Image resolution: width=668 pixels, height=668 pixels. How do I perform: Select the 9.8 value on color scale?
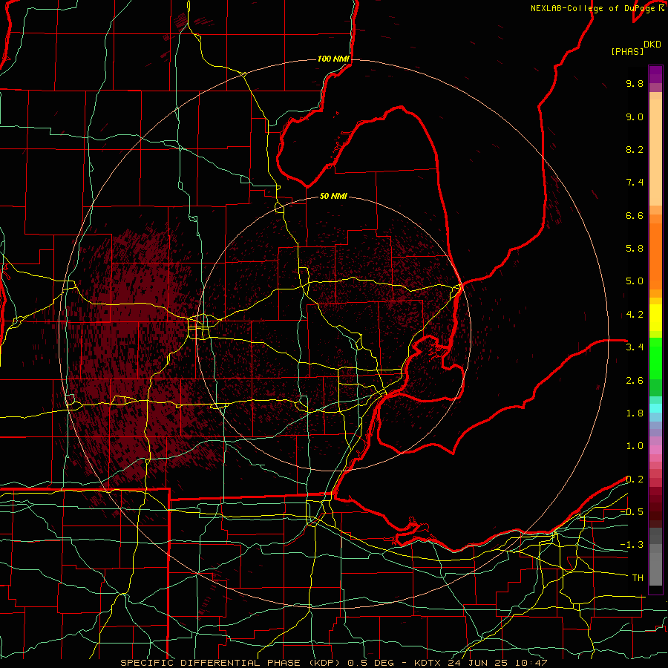click(x=635, y=83)
